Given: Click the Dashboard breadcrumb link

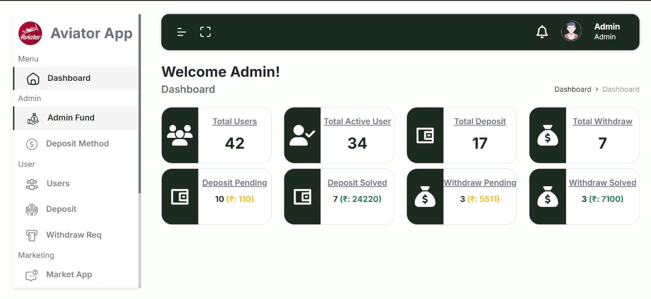Looking at the screenshot, I should pyautogui.click(x=573, y=89).
